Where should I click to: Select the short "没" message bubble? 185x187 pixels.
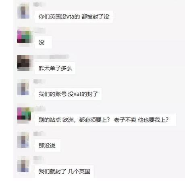43,42
